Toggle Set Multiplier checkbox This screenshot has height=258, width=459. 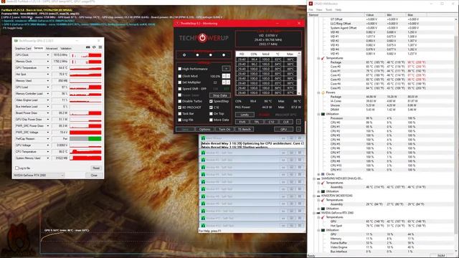180,82
